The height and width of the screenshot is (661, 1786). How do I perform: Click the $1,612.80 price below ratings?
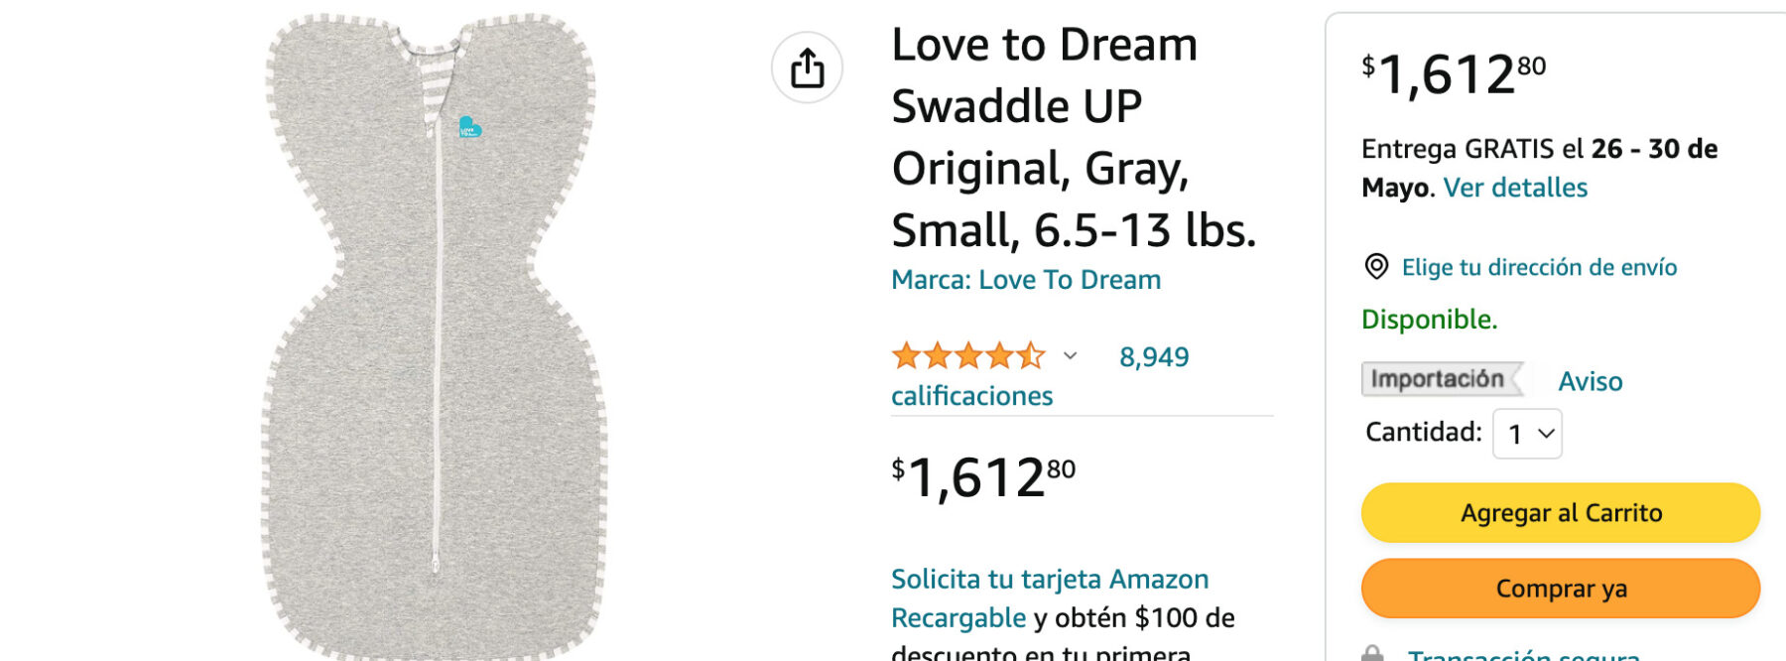[982, 477]
